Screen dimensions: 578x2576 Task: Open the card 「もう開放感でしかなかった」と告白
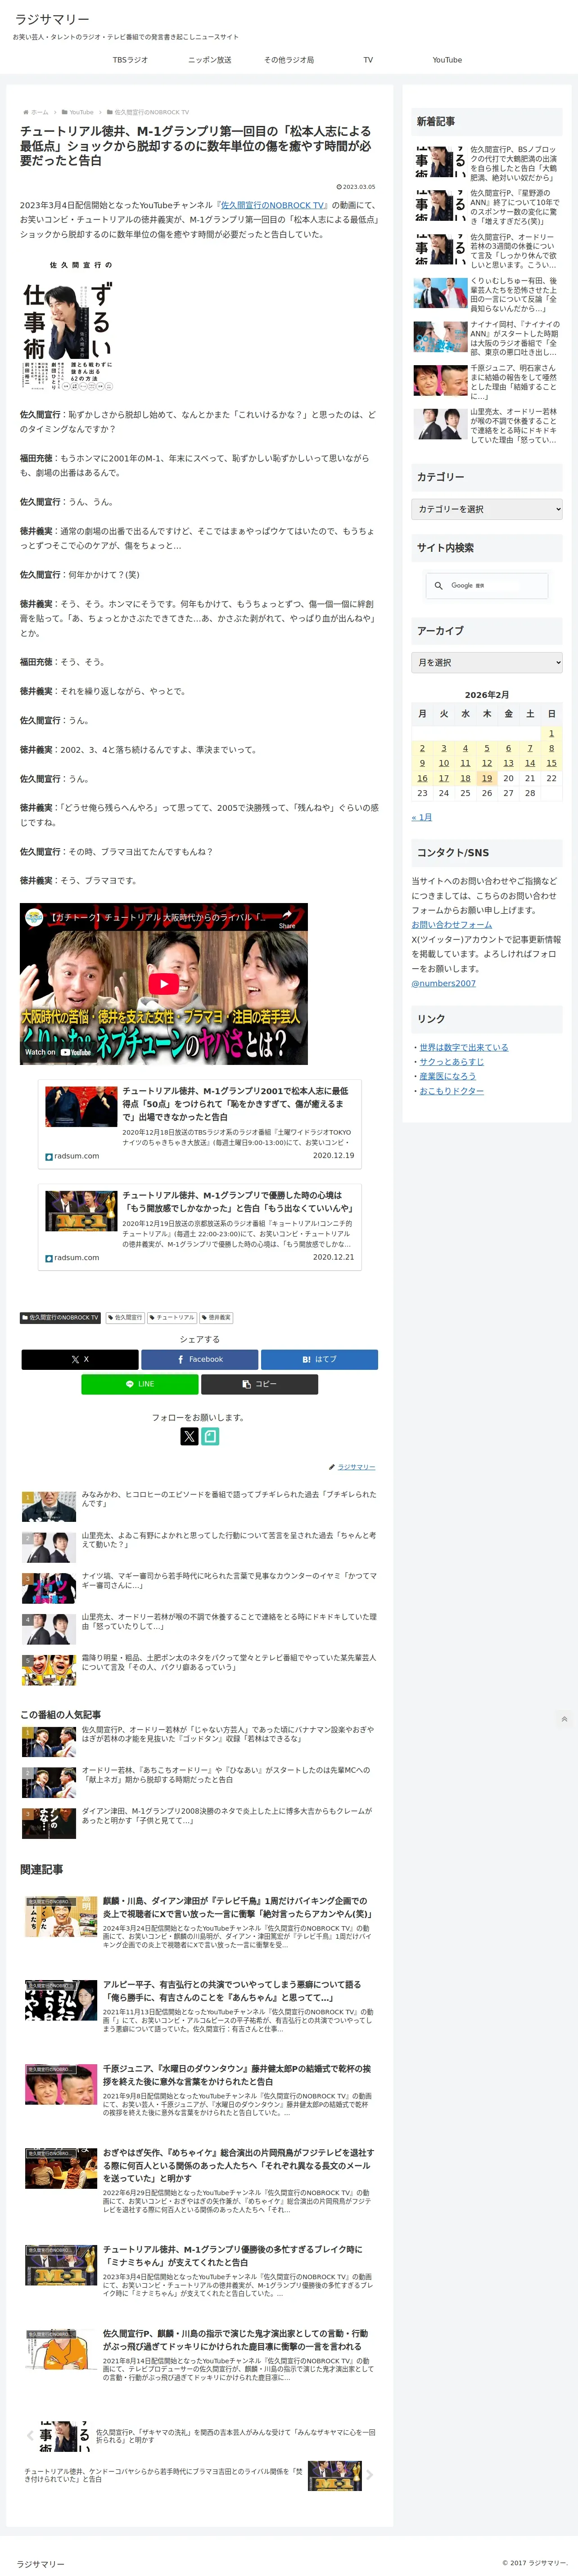click(199, 1226)
